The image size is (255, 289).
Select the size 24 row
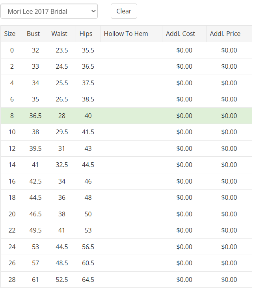tap(126, 247)
